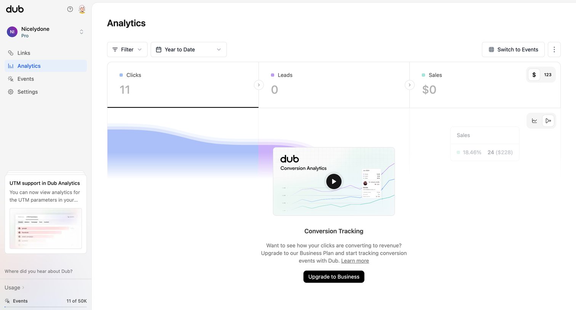Select the Sales metric tab
This screenshot has width=576, height=310.
pos(485,85)
